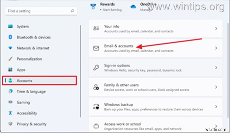Click the Rewards medal icon
230x133 pixels.
coord(93,7)
